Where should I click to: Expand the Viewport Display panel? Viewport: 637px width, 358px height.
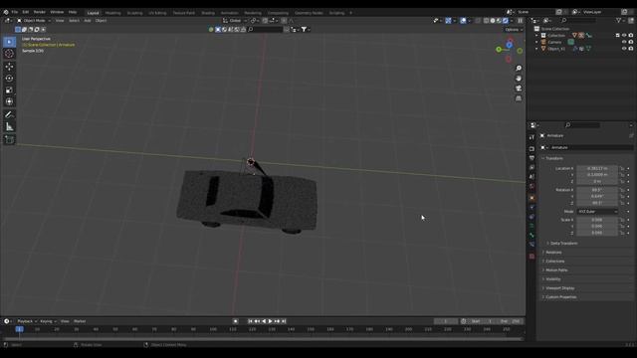click(559, 287)
